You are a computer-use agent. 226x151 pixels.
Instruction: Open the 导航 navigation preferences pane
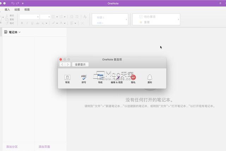100,79
